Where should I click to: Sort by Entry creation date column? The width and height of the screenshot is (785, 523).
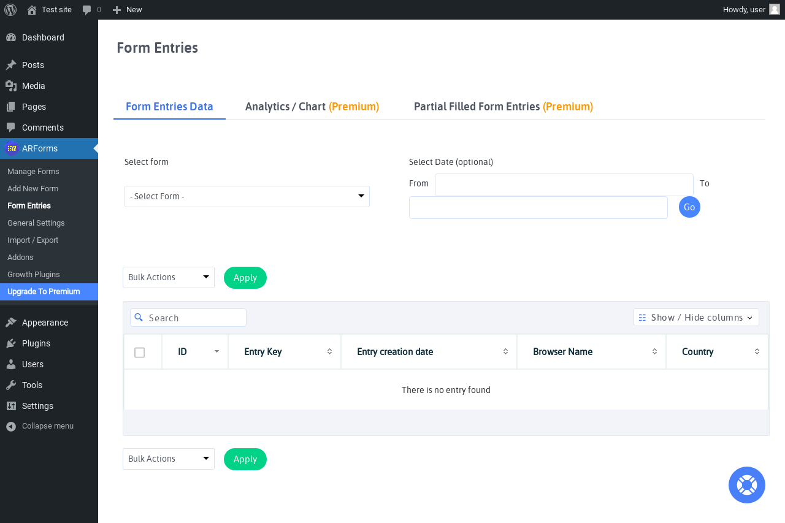pos(429,352)
